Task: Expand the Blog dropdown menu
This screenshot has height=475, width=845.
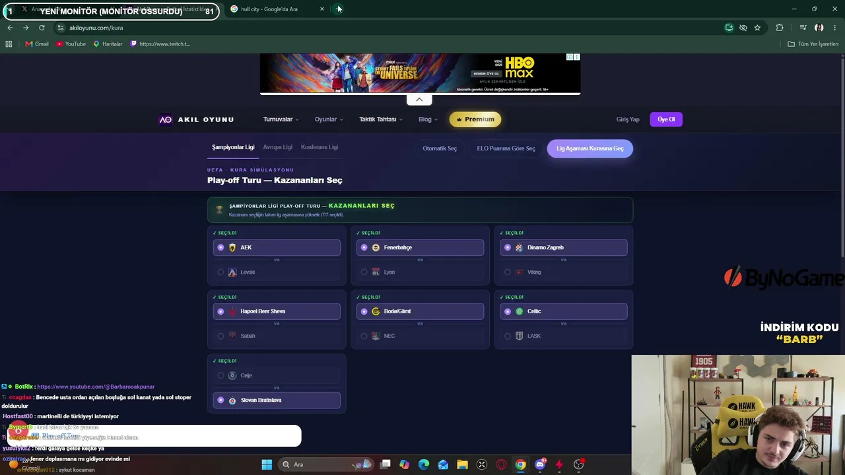Action: coord(428,119)
